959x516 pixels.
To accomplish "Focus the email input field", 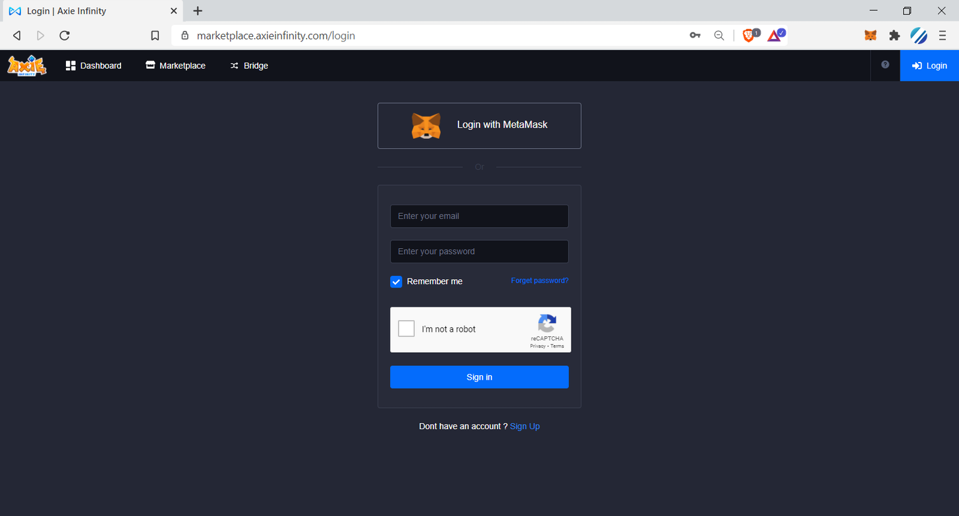I will [x=479, y=216].
